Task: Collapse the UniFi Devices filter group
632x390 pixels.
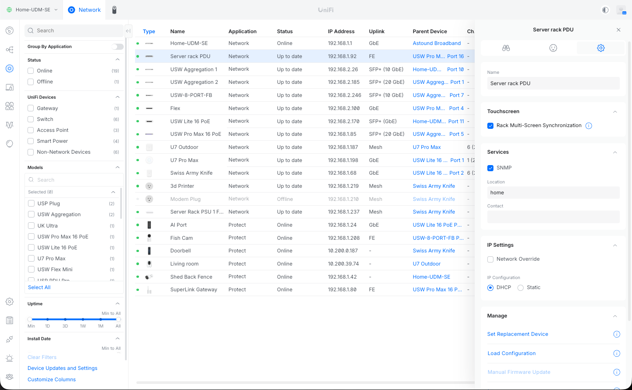Action: [118, 97]
